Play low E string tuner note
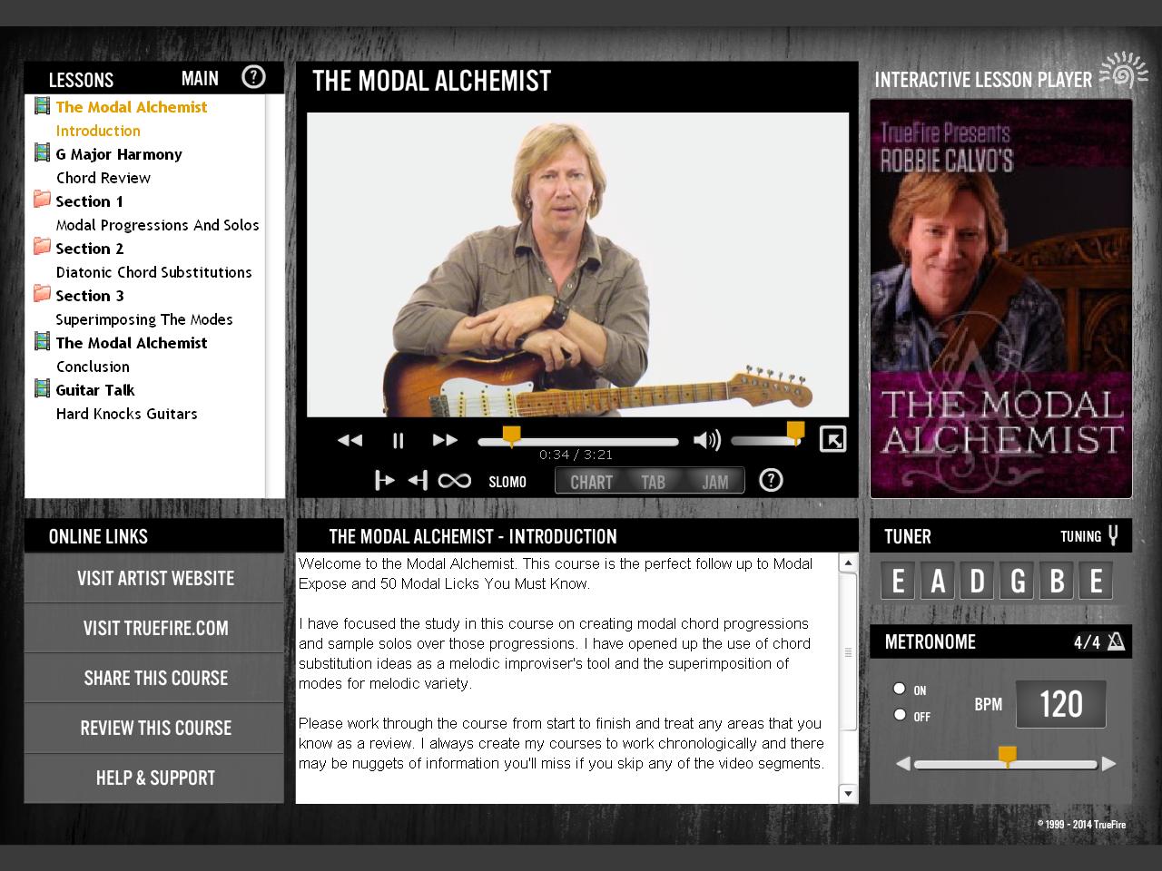This screenshot has width=1162, height=871. 898,581
